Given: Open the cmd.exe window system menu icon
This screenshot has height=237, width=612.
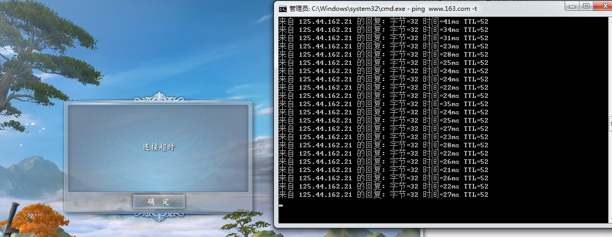Looking at the screenshot, I should (283, 8).
